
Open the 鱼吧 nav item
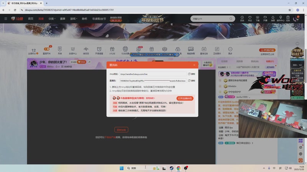[84, 19]
